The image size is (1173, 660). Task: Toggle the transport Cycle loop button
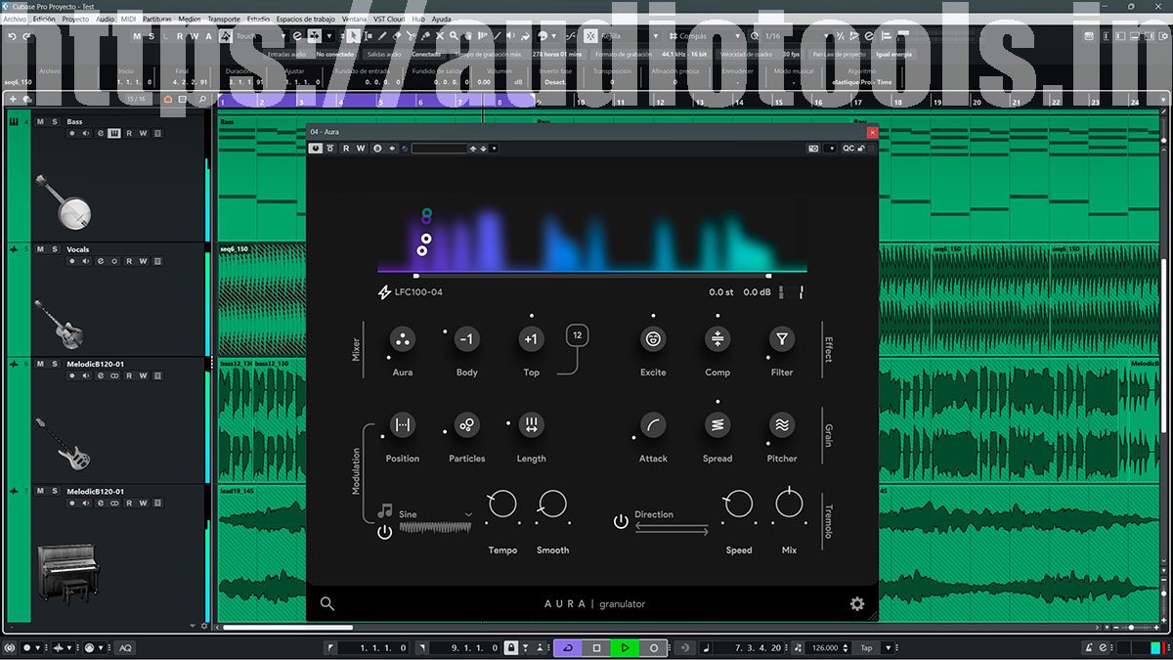point(568,647)
